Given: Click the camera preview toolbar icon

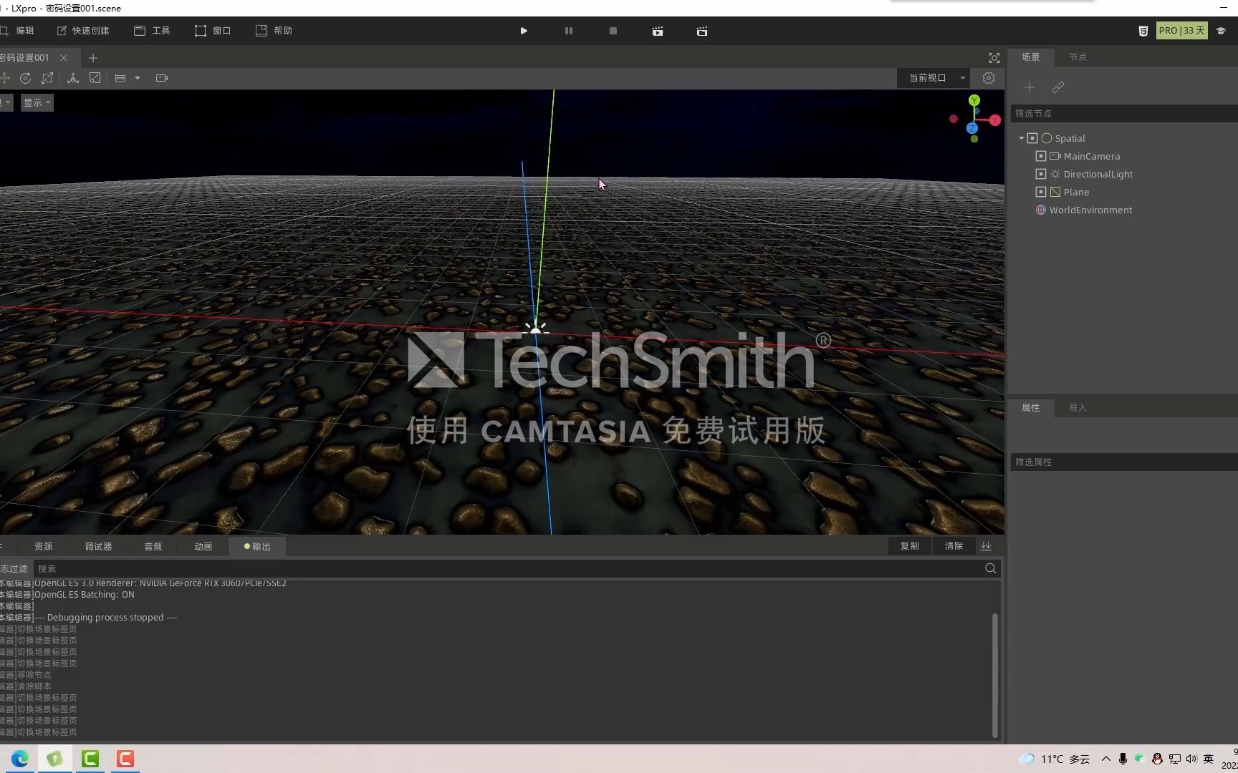Looking at the screenshot, I should 162,78.
